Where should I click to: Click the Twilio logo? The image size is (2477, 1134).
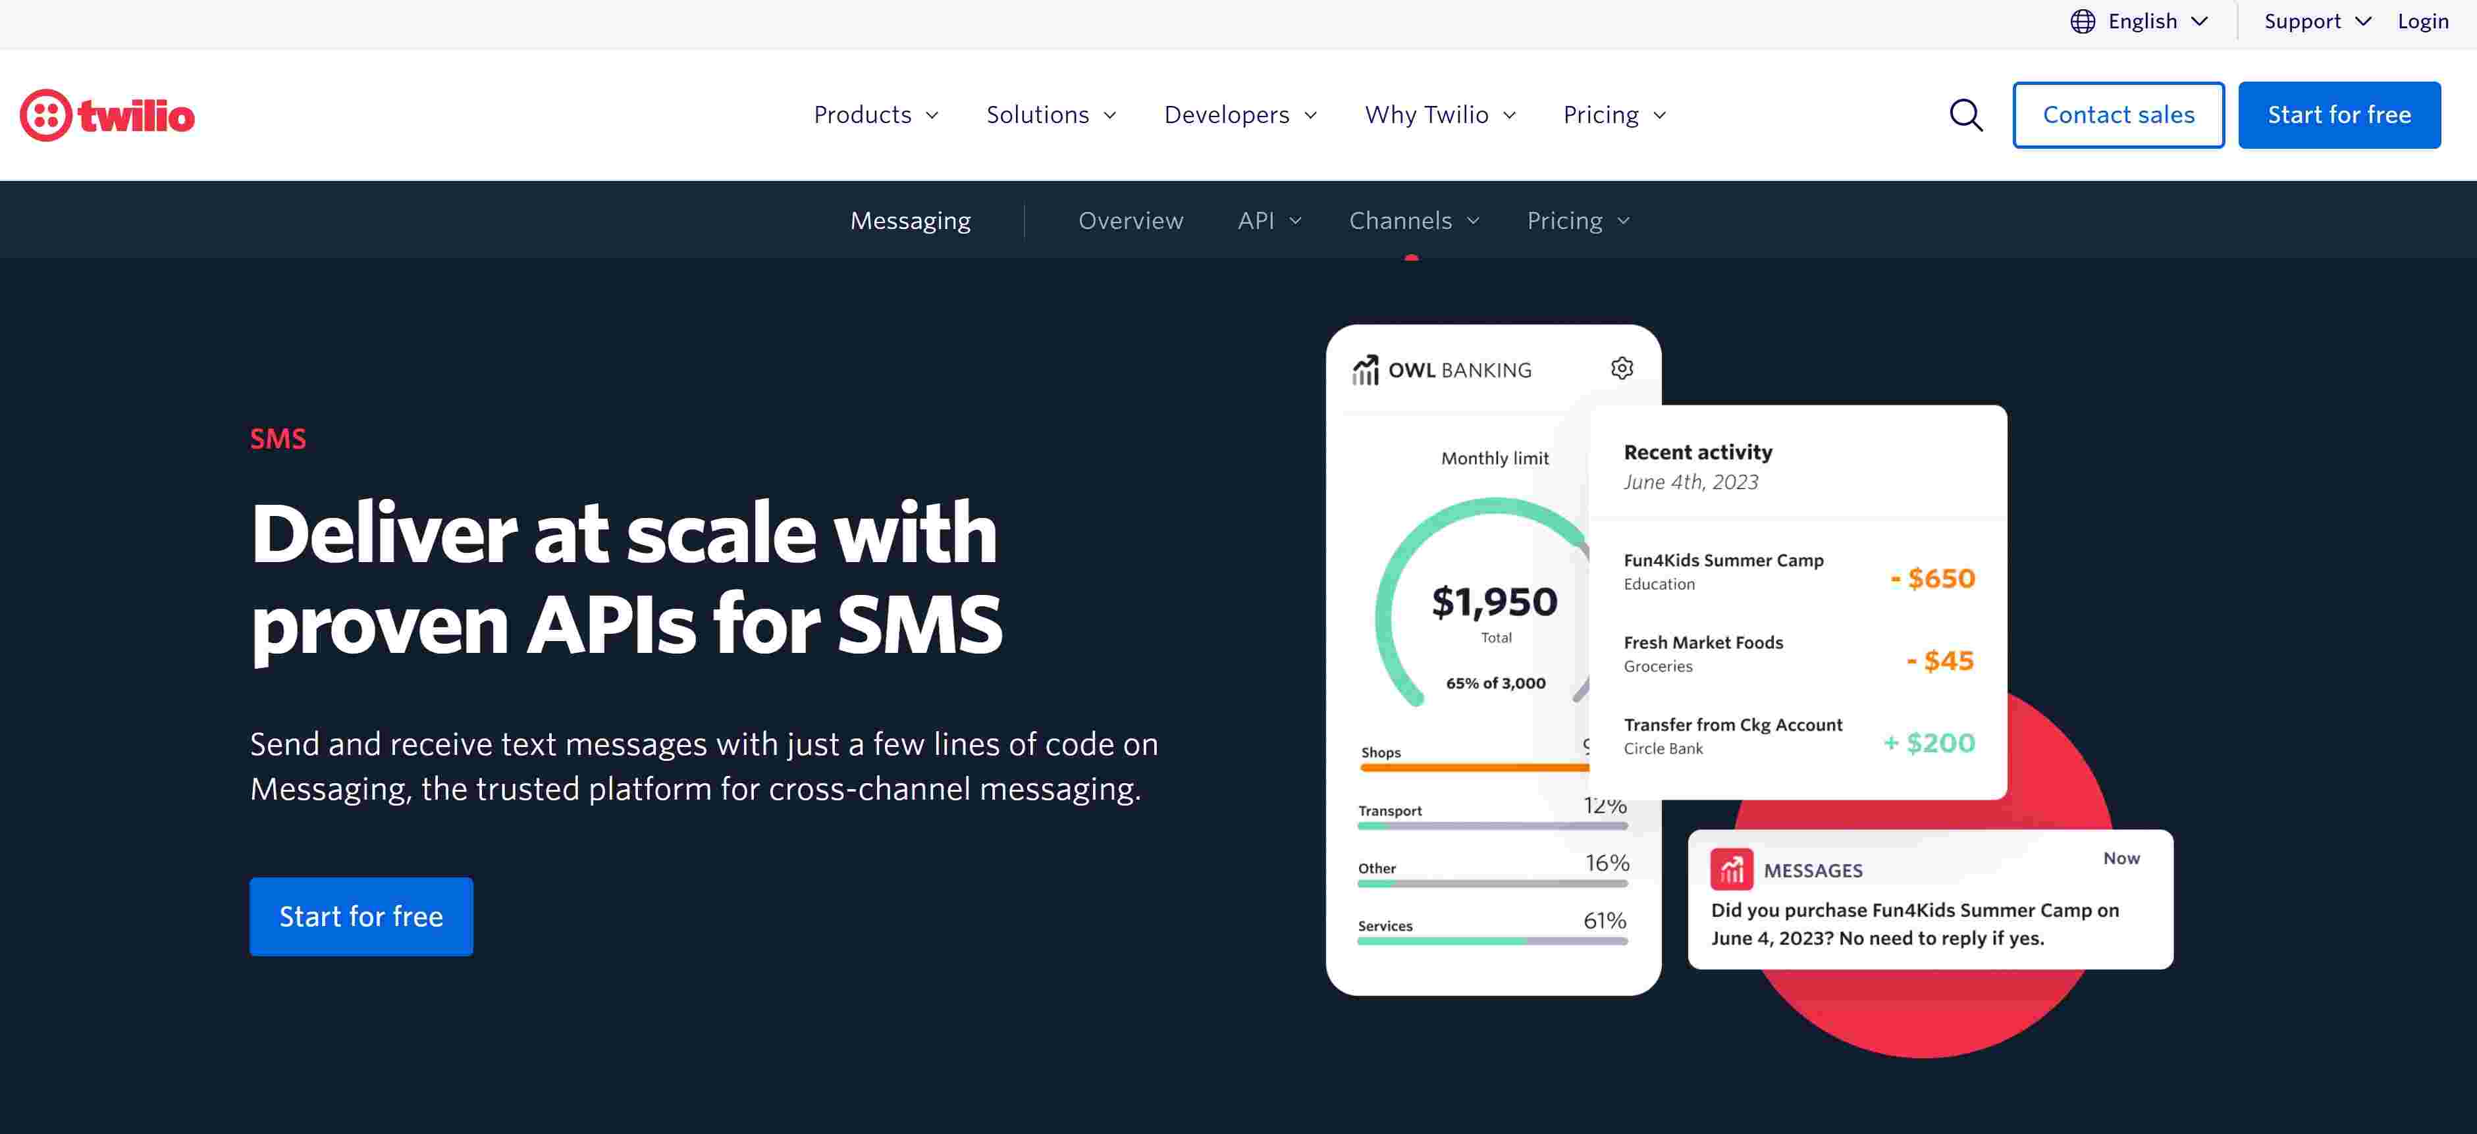click(x=107, y=115)
